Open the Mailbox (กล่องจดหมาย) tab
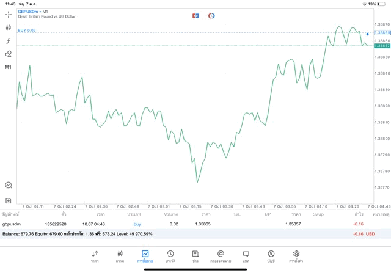The image size is (391, 273). click(x=221, y=255)
